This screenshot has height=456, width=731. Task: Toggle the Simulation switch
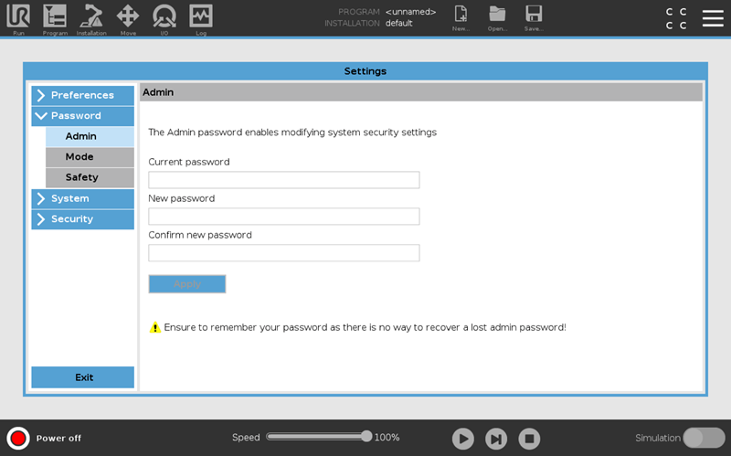click(x=704, y=438)
